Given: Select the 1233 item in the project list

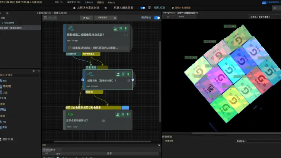Looking at the screenshot, I should (3, 18).
